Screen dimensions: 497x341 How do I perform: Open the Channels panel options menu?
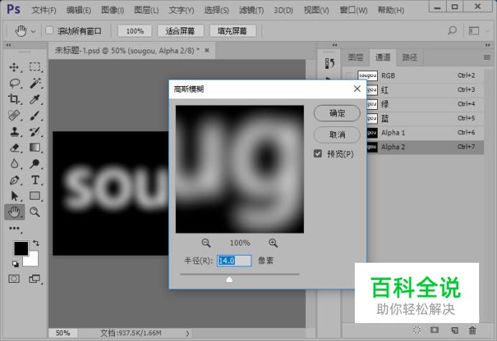point(487,57)
